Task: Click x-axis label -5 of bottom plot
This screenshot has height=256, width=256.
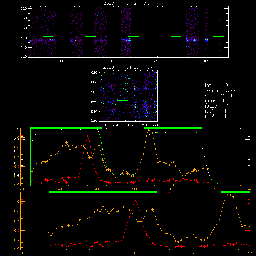Action: coord(78,253)
